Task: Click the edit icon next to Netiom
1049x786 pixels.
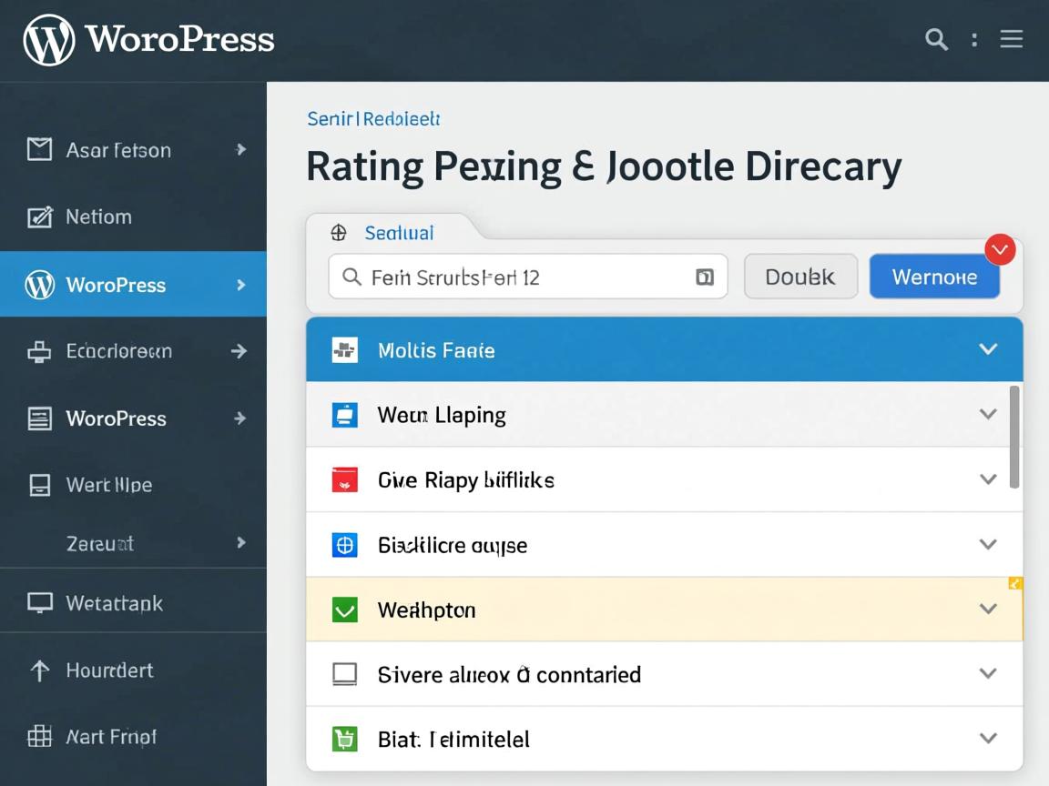Action: [x=39, y=217]
